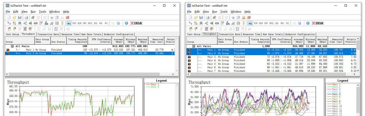
Task: Toggle the EP1 filter in right window
Action: [x=266, y=23]
